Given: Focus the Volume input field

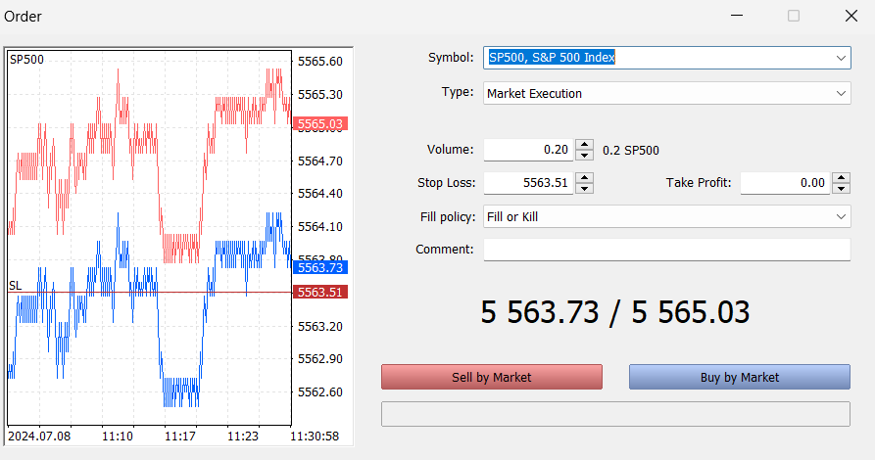Looking at the screenshot, I should click(528, 150).
